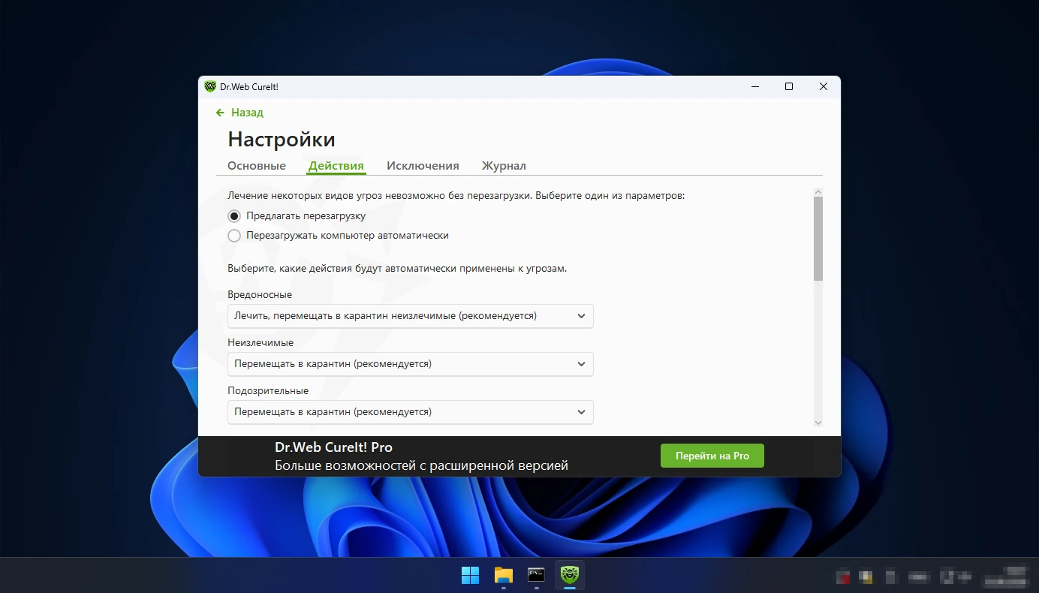This screenshot has width=1039, height=593.
Task: Select Перезагружать компьютер автоматически radio button
Action: pos(234,236)
